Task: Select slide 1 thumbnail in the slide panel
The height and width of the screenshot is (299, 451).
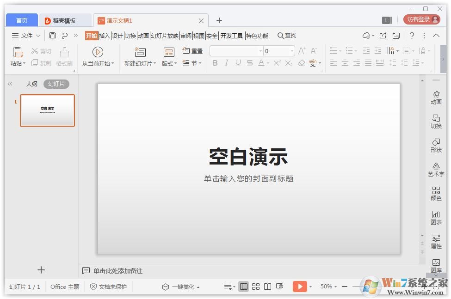Action: (x=47, y=110)
